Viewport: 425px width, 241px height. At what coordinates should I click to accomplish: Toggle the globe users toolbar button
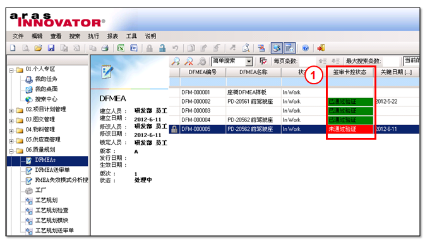click(277, 48)
